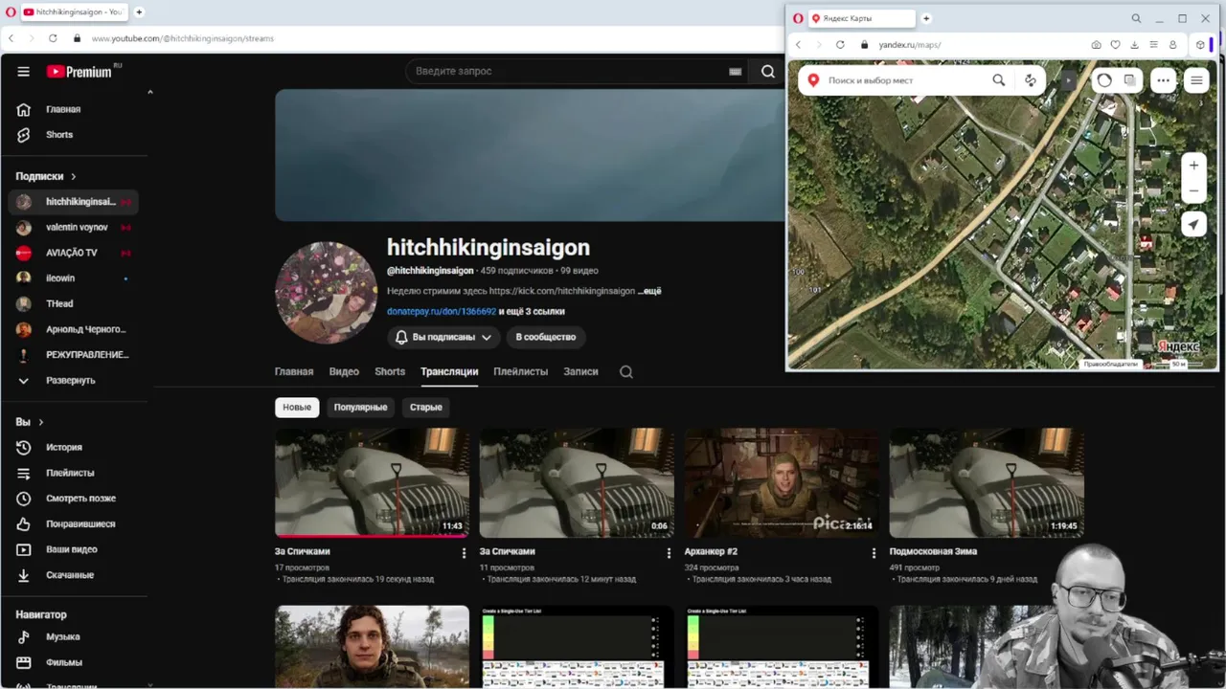Collapse the Yandex Maps side panel arrow

coord(1069,81)
